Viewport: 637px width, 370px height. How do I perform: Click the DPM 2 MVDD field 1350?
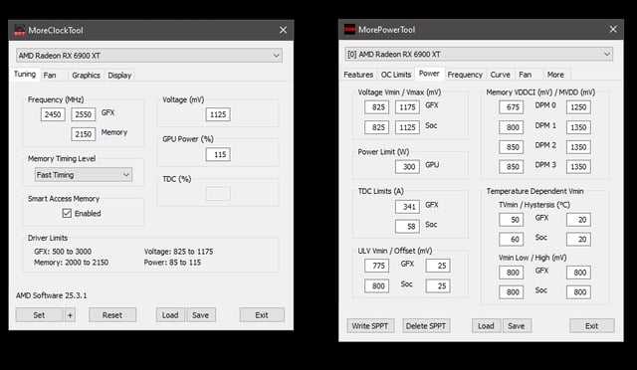578,147
